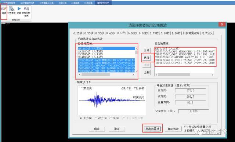Click the 选择 button
This screenshot has height=142, width=235.
point(147,58)
